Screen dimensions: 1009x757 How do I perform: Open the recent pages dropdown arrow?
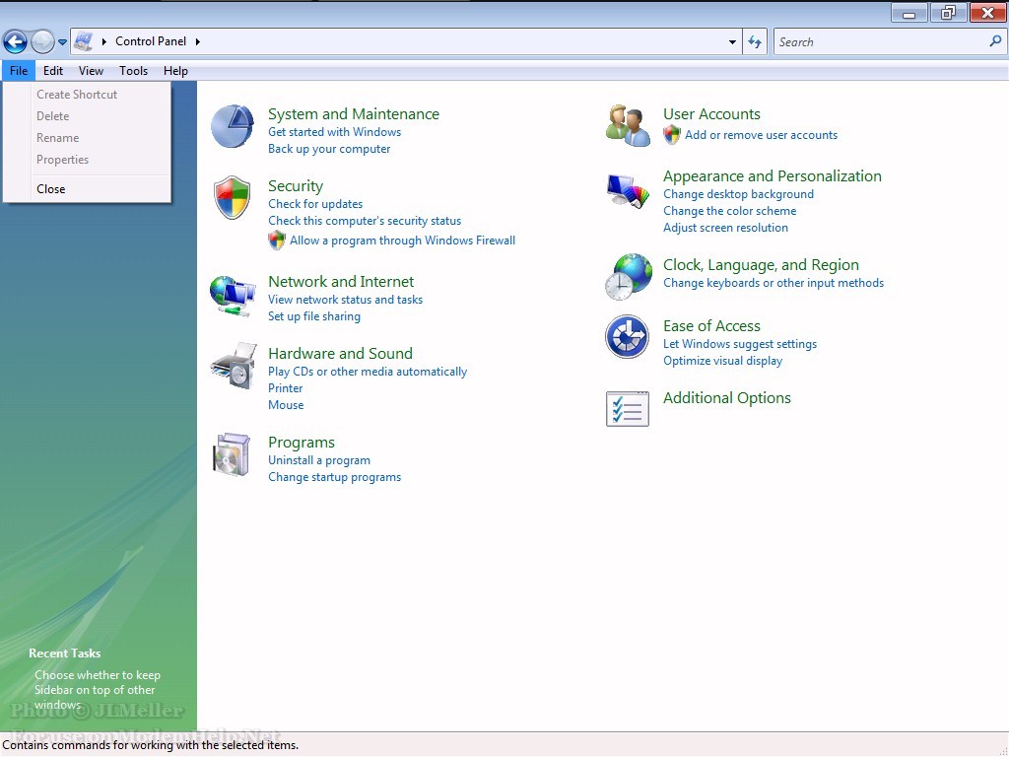coord(63,42)
